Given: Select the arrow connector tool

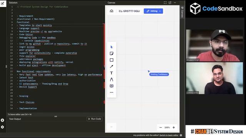Looking at the screenshot, I should tap(111, 66).
